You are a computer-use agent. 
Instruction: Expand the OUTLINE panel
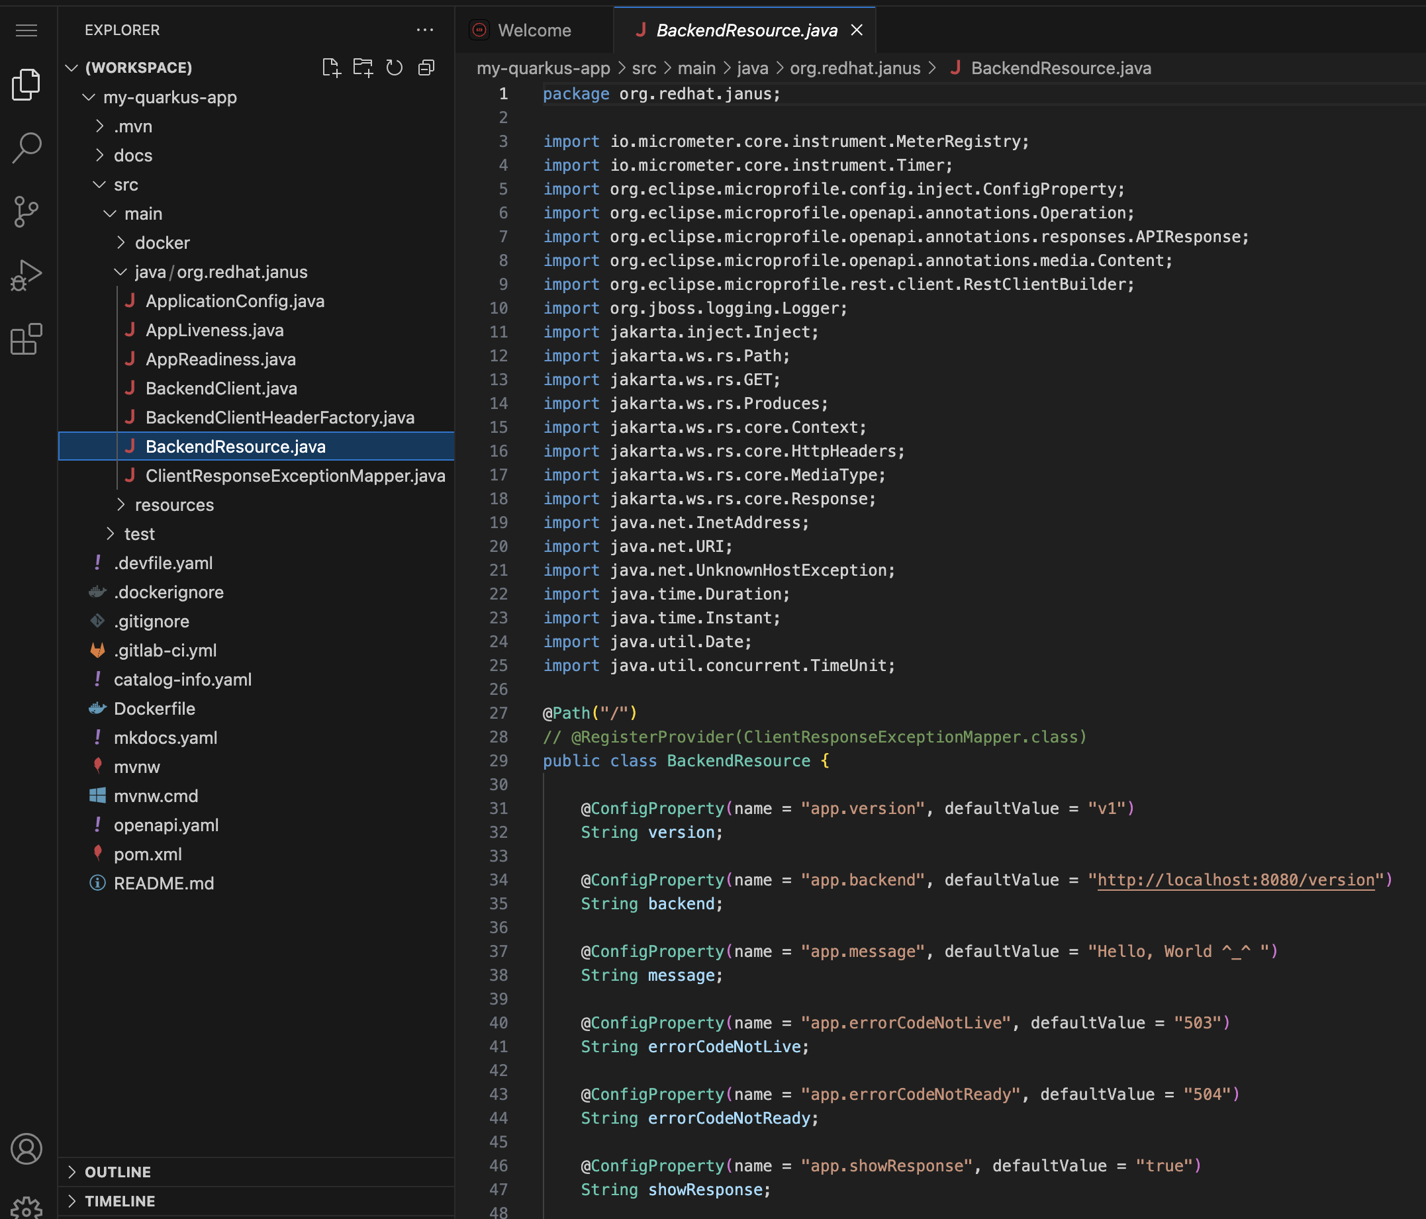point(256,1171)
